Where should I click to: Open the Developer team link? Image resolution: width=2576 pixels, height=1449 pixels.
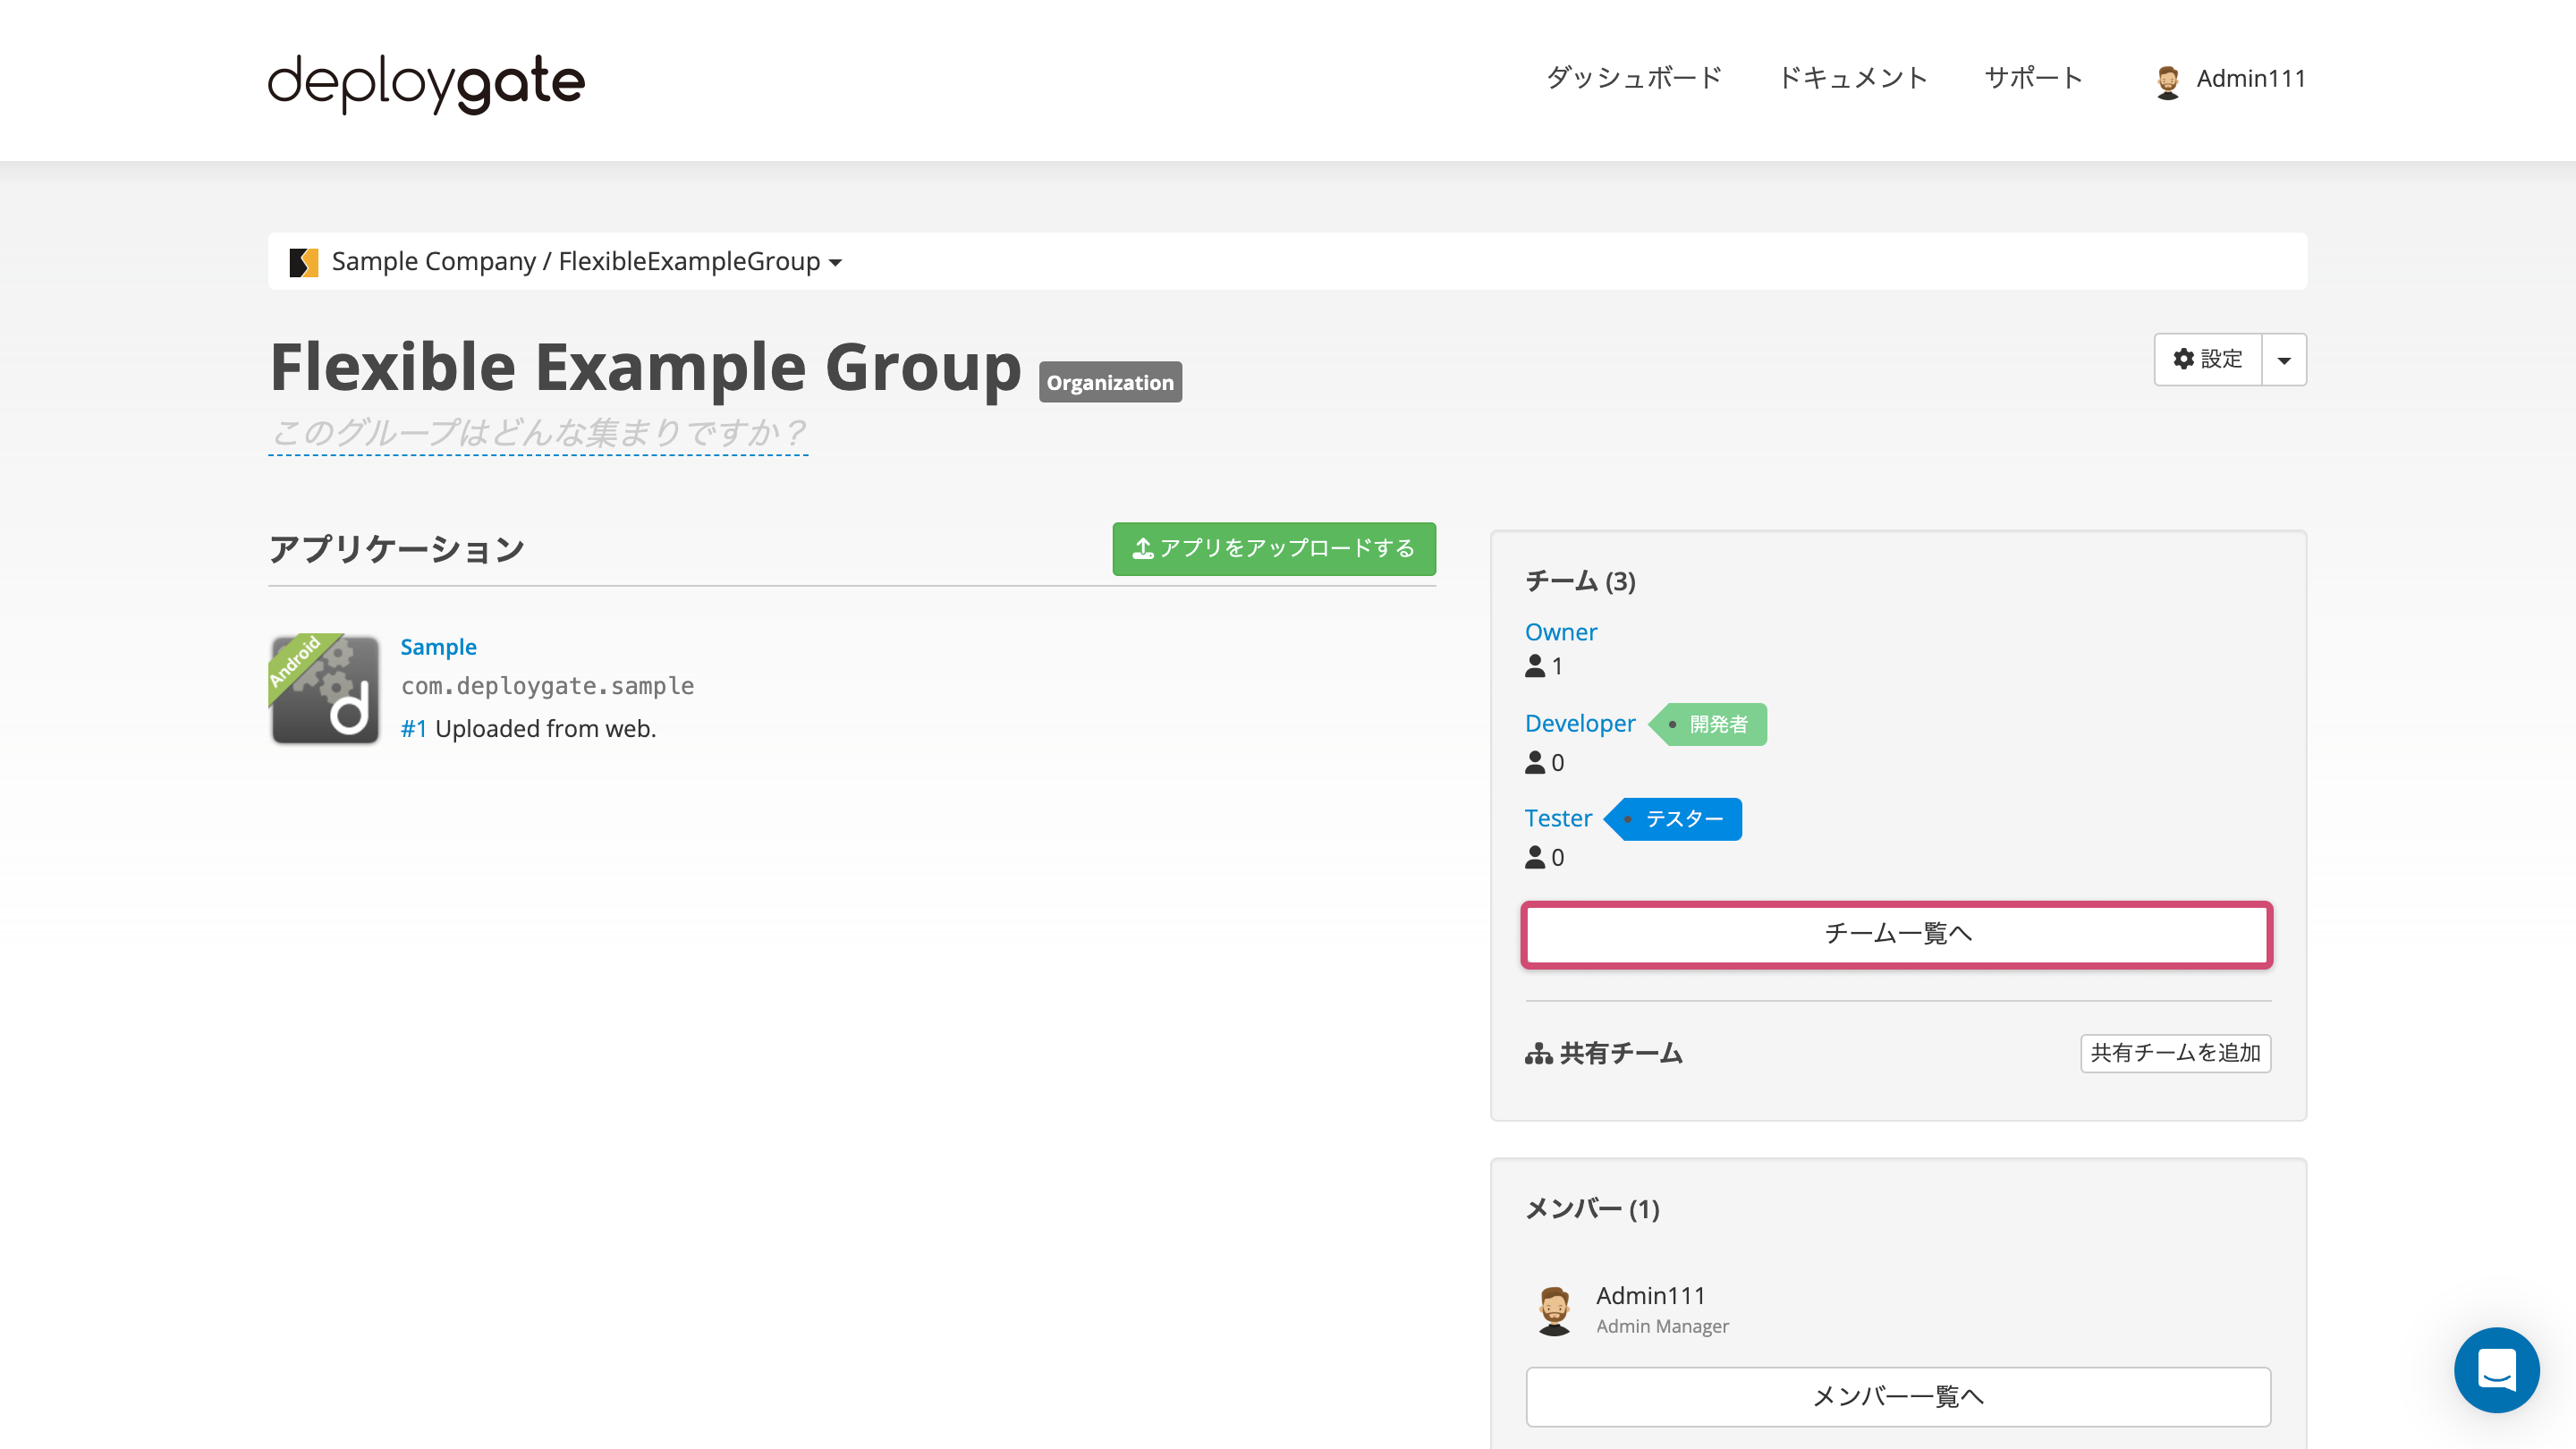1580,723
